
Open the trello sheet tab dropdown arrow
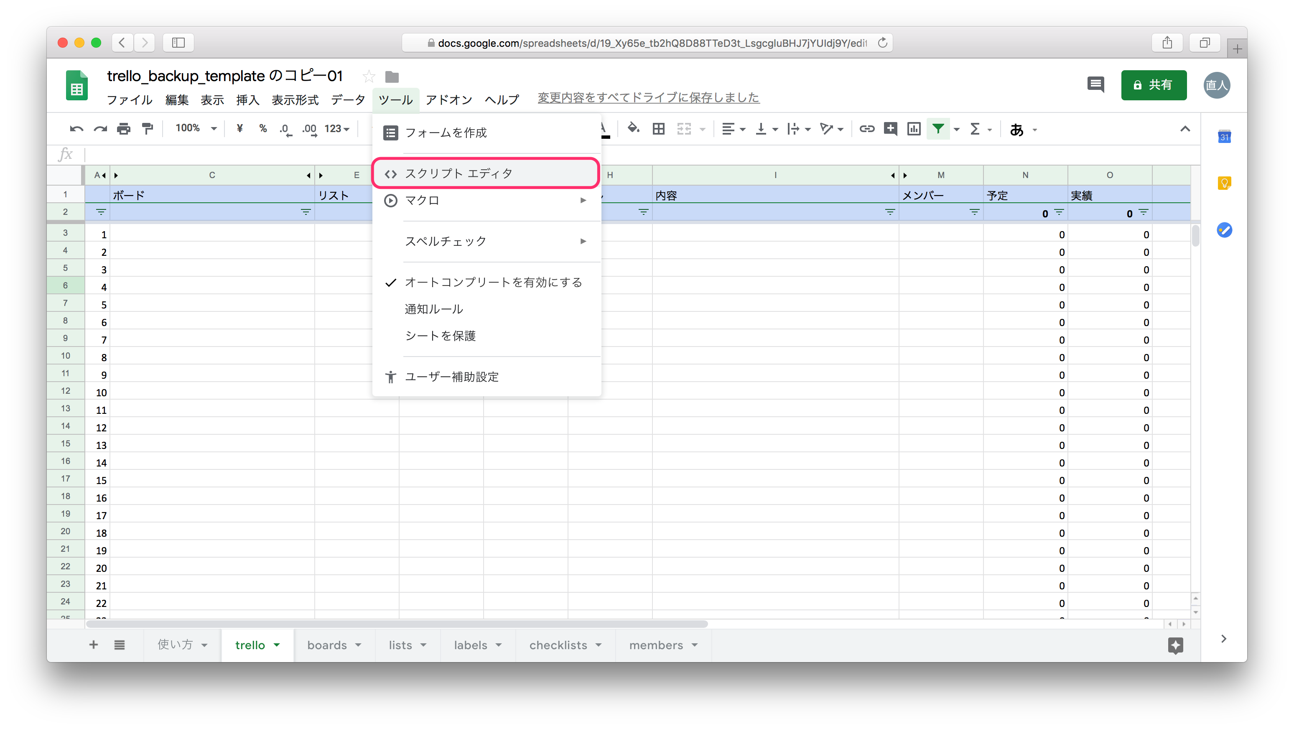pyautogui.click(x=277, y=645)
